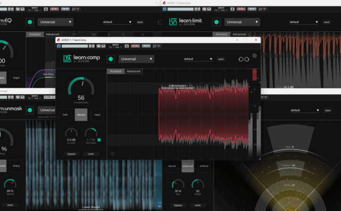Select Soft compression style
Image resolution: width=341 pixels, height=211 pixels.
click(x=65, y=115)
